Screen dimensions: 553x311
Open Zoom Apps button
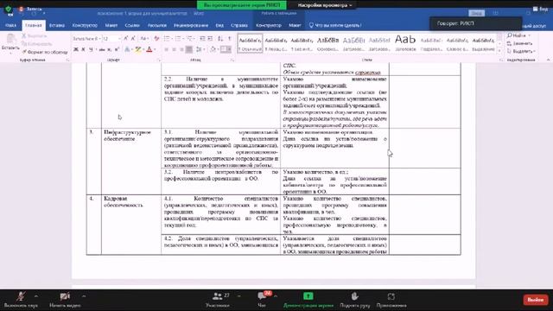tap(391, 300)
